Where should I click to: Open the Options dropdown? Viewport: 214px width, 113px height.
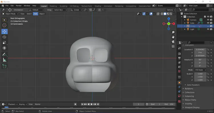pos(171,10)
